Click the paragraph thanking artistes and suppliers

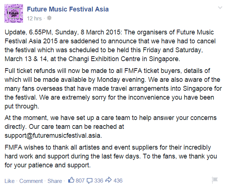tap(111, 156)
